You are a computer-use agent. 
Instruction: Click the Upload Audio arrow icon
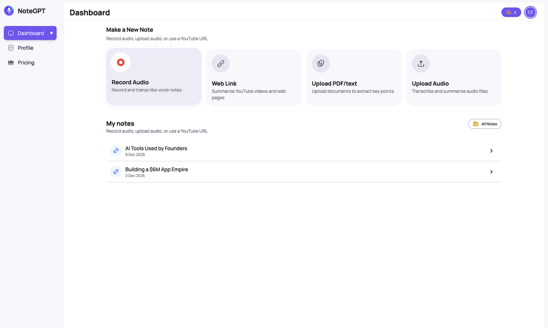click(421, 63)
